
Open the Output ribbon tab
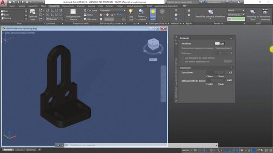coord(120,6)
